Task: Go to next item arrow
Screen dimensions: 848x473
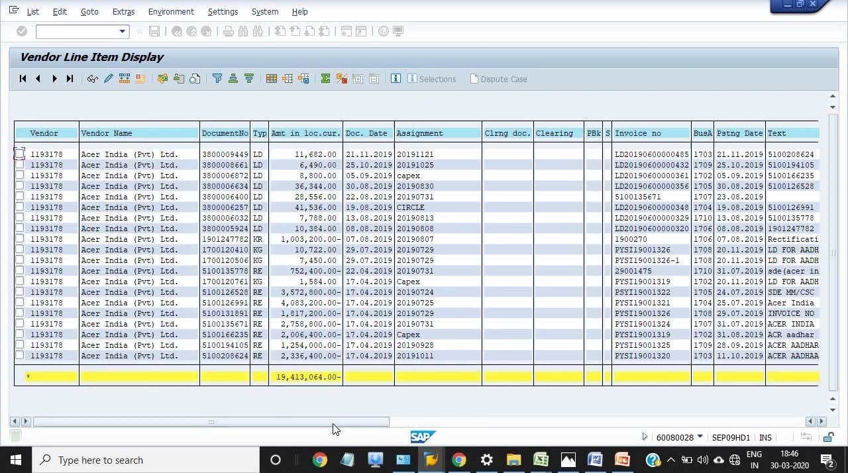Action: (54, 79)
